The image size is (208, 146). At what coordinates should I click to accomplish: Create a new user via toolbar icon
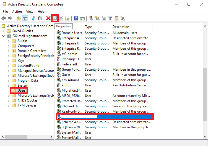pos(91,18)
